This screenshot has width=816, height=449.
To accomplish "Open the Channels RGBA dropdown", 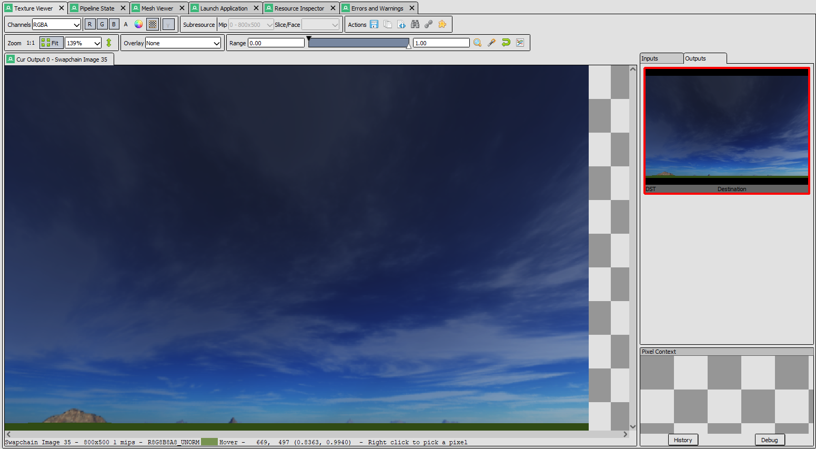I will tap(56, 24).
